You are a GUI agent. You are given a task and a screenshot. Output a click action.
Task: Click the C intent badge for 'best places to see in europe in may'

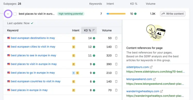(74, 56)
